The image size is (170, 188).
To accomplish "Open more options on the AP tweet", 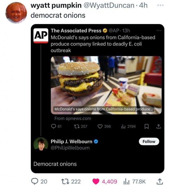I will (157, 31).
